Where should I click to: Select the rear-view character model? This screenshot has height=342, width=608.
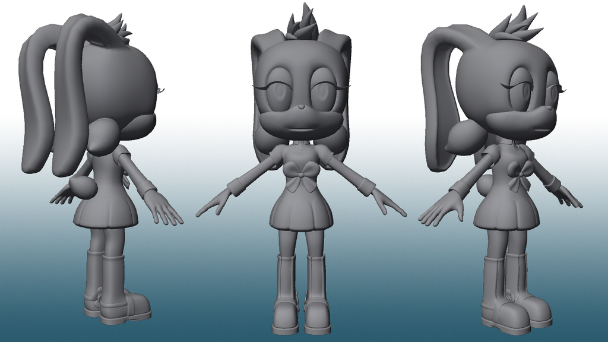(101, 169)
